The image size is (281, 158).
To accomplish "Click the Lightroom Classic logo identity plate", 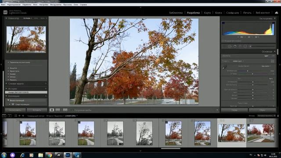I will (15, 12).
